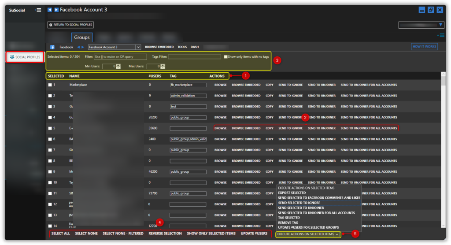Check the box for row 1 Marketplace
Screen dimensions: 451x245
click(50, 85)
